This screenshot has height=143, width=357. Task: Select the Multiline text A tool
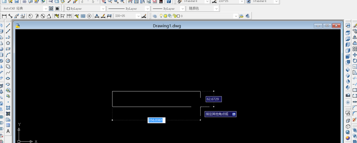click(x=8, y=131)
